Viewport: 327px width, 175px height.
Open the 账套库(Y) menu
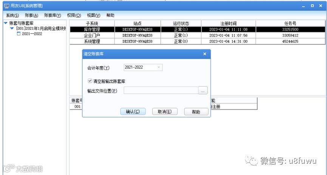pos(53,15)
